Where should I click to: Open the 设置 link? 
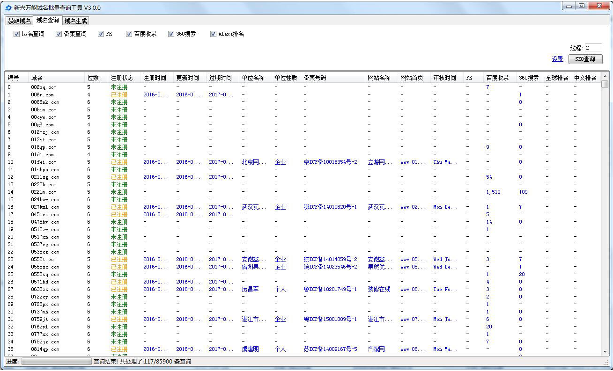pos(557,59)
